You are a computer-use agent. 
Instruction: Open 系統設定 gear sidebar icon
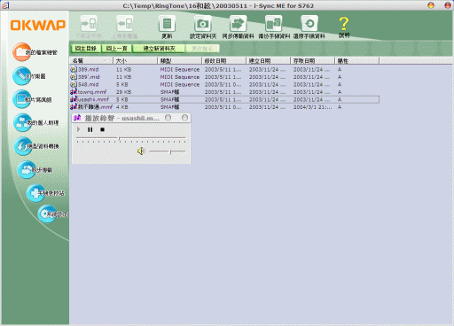point(47,213)
